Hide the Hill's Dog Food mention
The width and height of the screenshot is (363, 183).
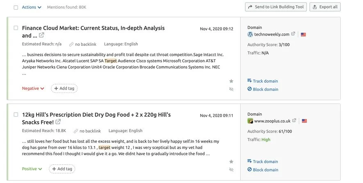[x=231, y=169]
